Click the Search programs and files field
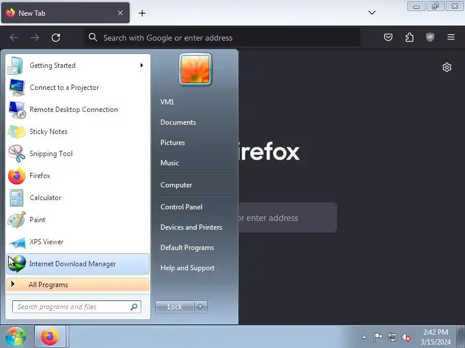 pyautogui.click(x=77, y=307)
